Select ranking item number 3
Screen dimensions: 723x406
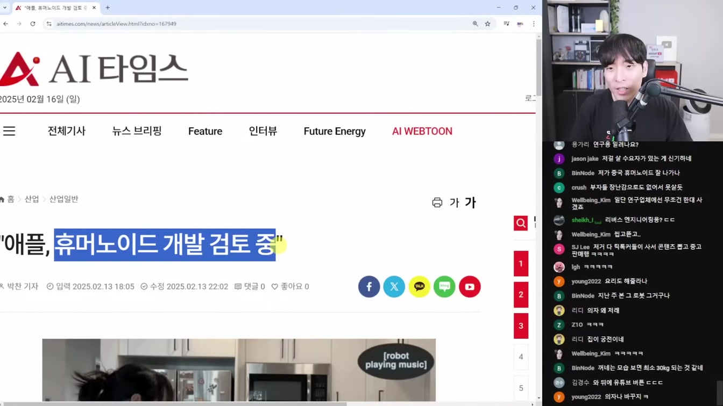(x=521, y=326)
